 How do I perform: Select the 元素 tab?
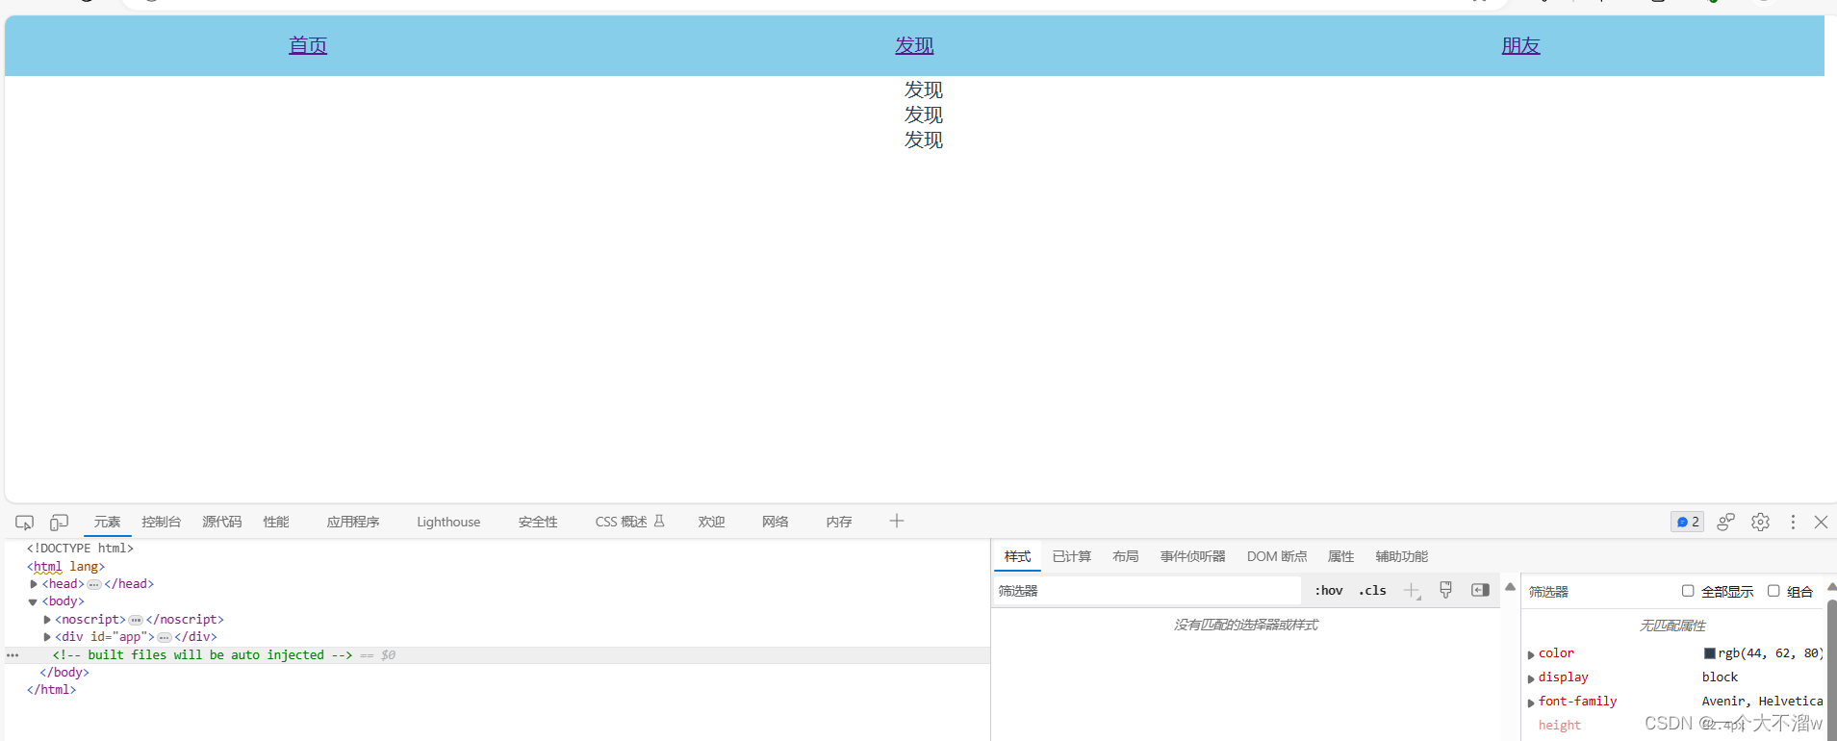click(107, 522)
